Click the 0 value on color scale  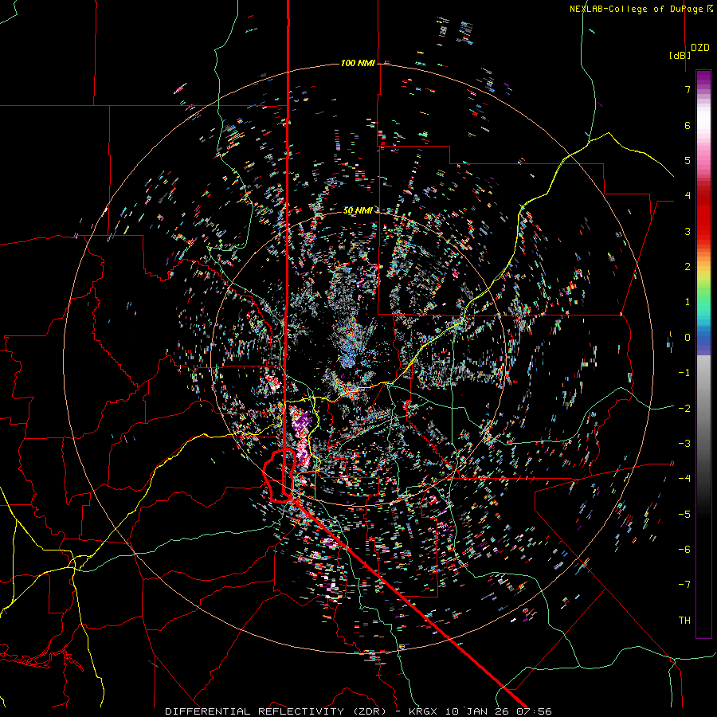click(x=688, y=338)
